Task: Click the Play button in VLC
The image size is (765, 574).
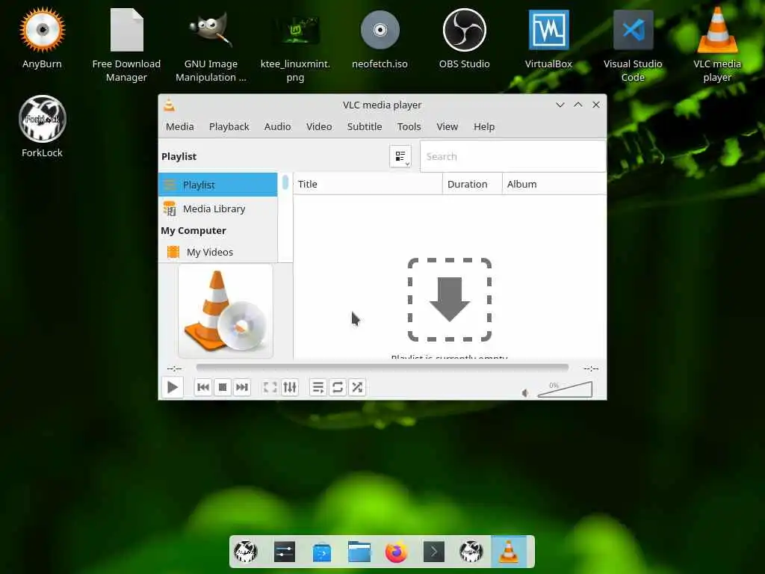Action: point(173,388)
